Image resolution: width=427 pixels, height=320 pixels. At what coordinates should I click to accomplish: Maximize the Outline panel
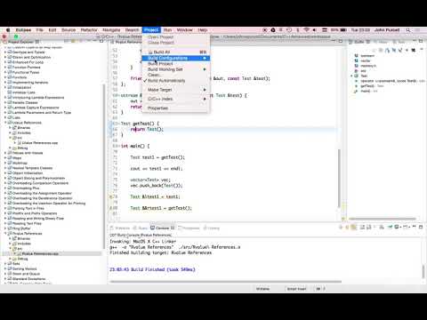[421, 41]
